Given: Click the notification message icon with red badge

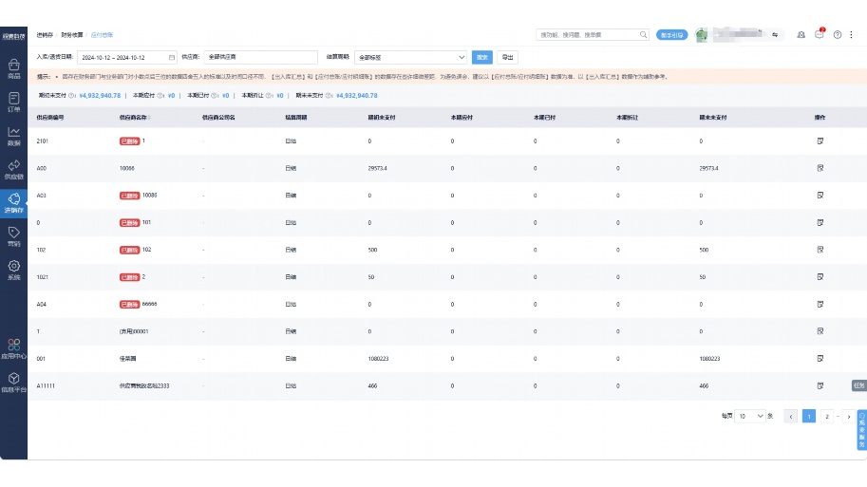Looking at the screenshot, I should (x=820, y=34).
